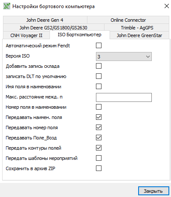Image resolution: width=171 pixels, height=197 pixels.
Task: Disable Передавать номер поля checkbox
Action: click(x=99, y=127)
